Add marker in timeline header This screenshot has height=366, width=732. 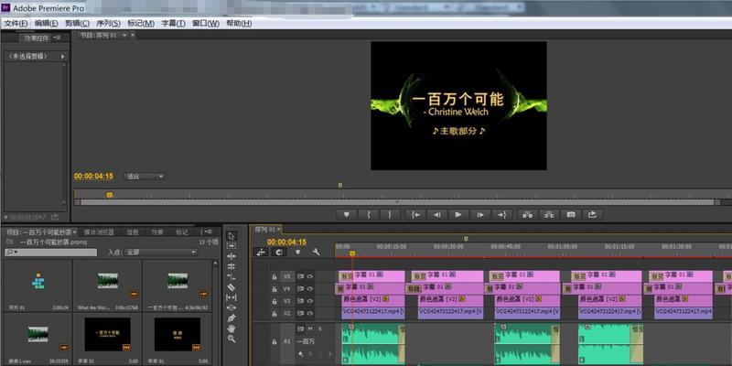tap(298, 253)
